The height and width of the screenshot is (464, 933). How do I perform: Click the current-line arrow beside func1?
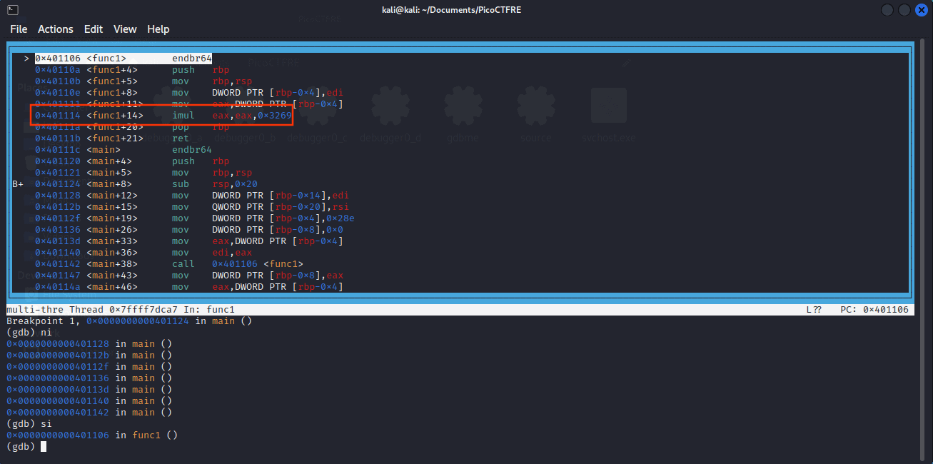26,58
